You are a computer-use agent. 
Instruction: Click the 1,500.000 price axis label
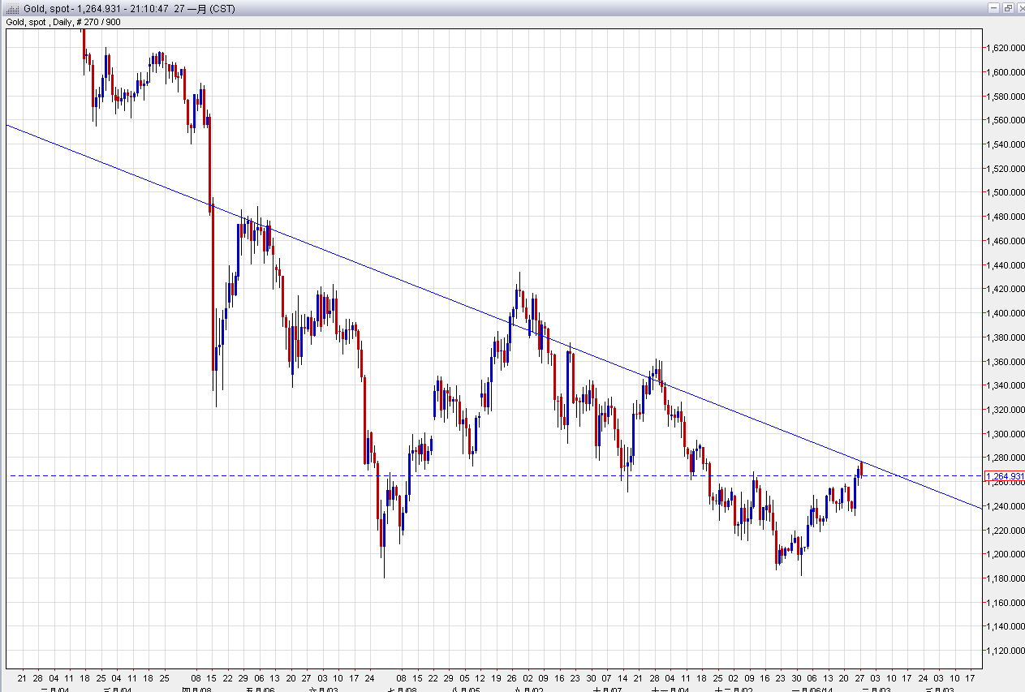pyautogui.click(x=1005, y=192)
